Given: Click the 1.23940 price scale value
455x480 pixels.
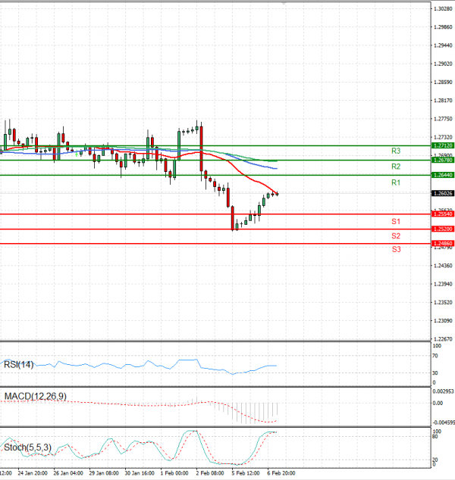Looking at the screenshot, I should coord(443,284).
